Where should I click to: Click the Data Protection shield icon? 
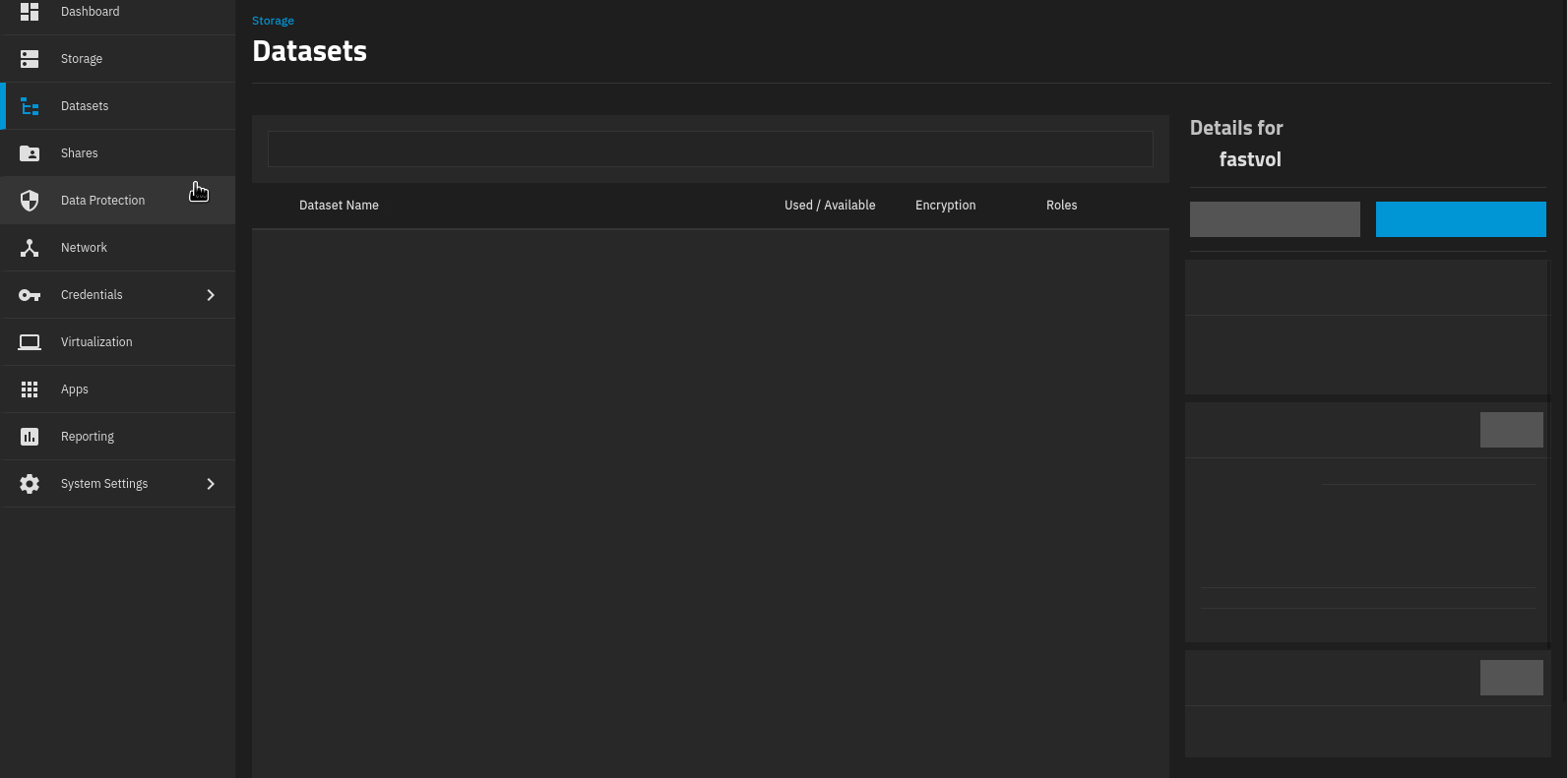coord(30,201)
